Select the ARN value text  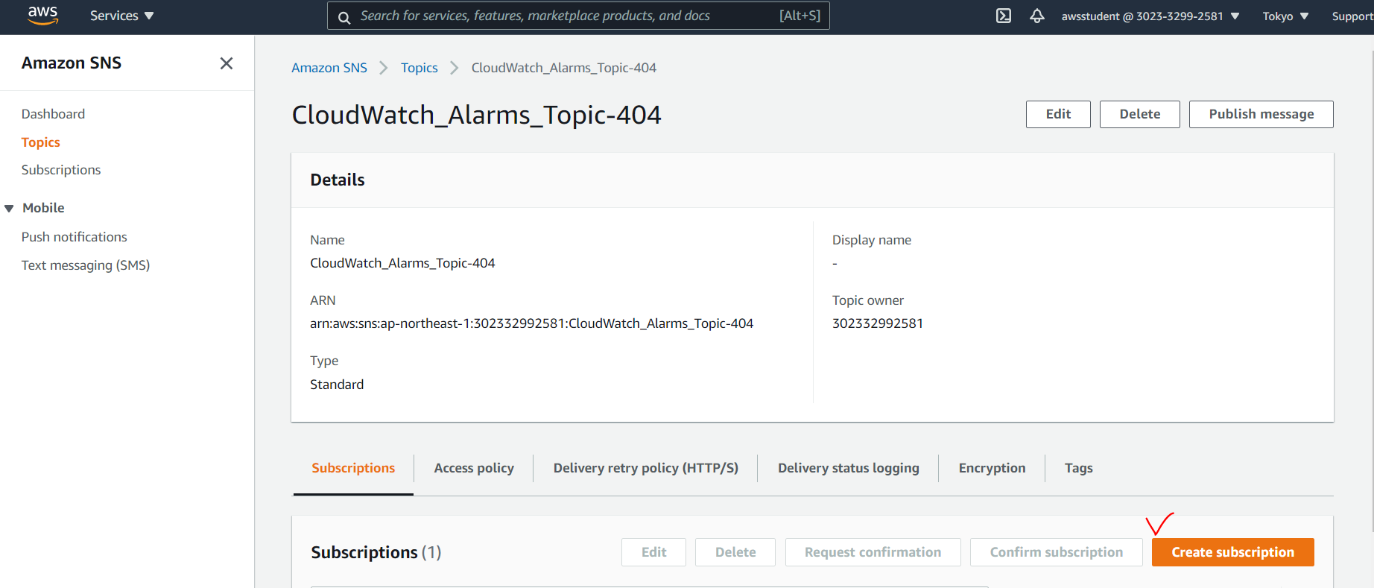pos(531,323)
